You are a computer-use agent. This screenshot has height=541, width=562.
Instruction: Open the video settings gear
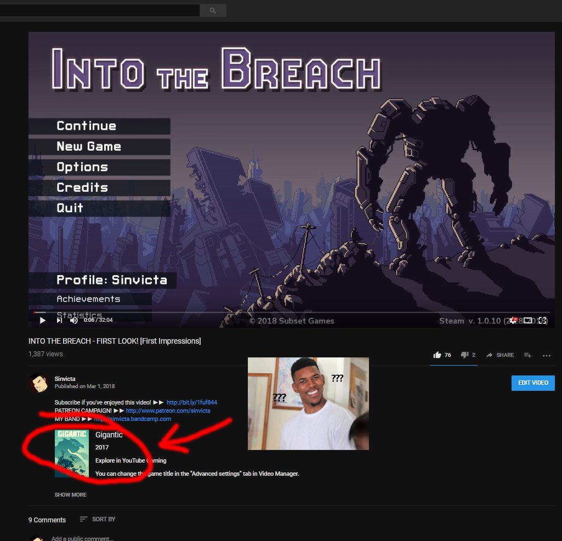(514, 320)
